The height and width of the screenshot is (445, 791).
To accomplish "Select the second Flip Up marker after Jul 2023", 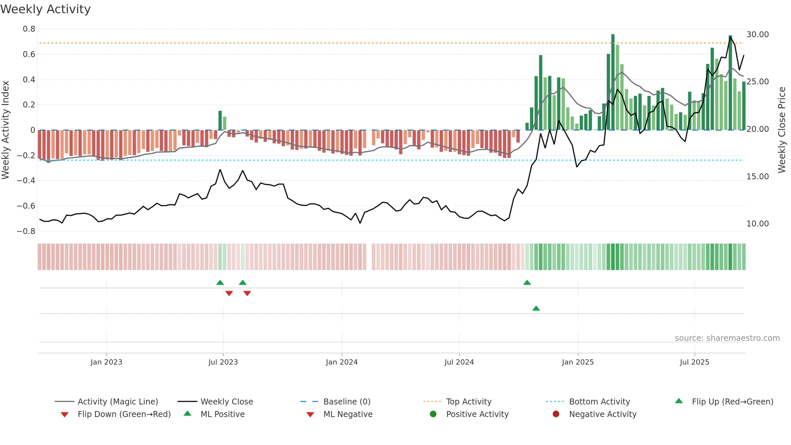I will [x=243, y=282].
